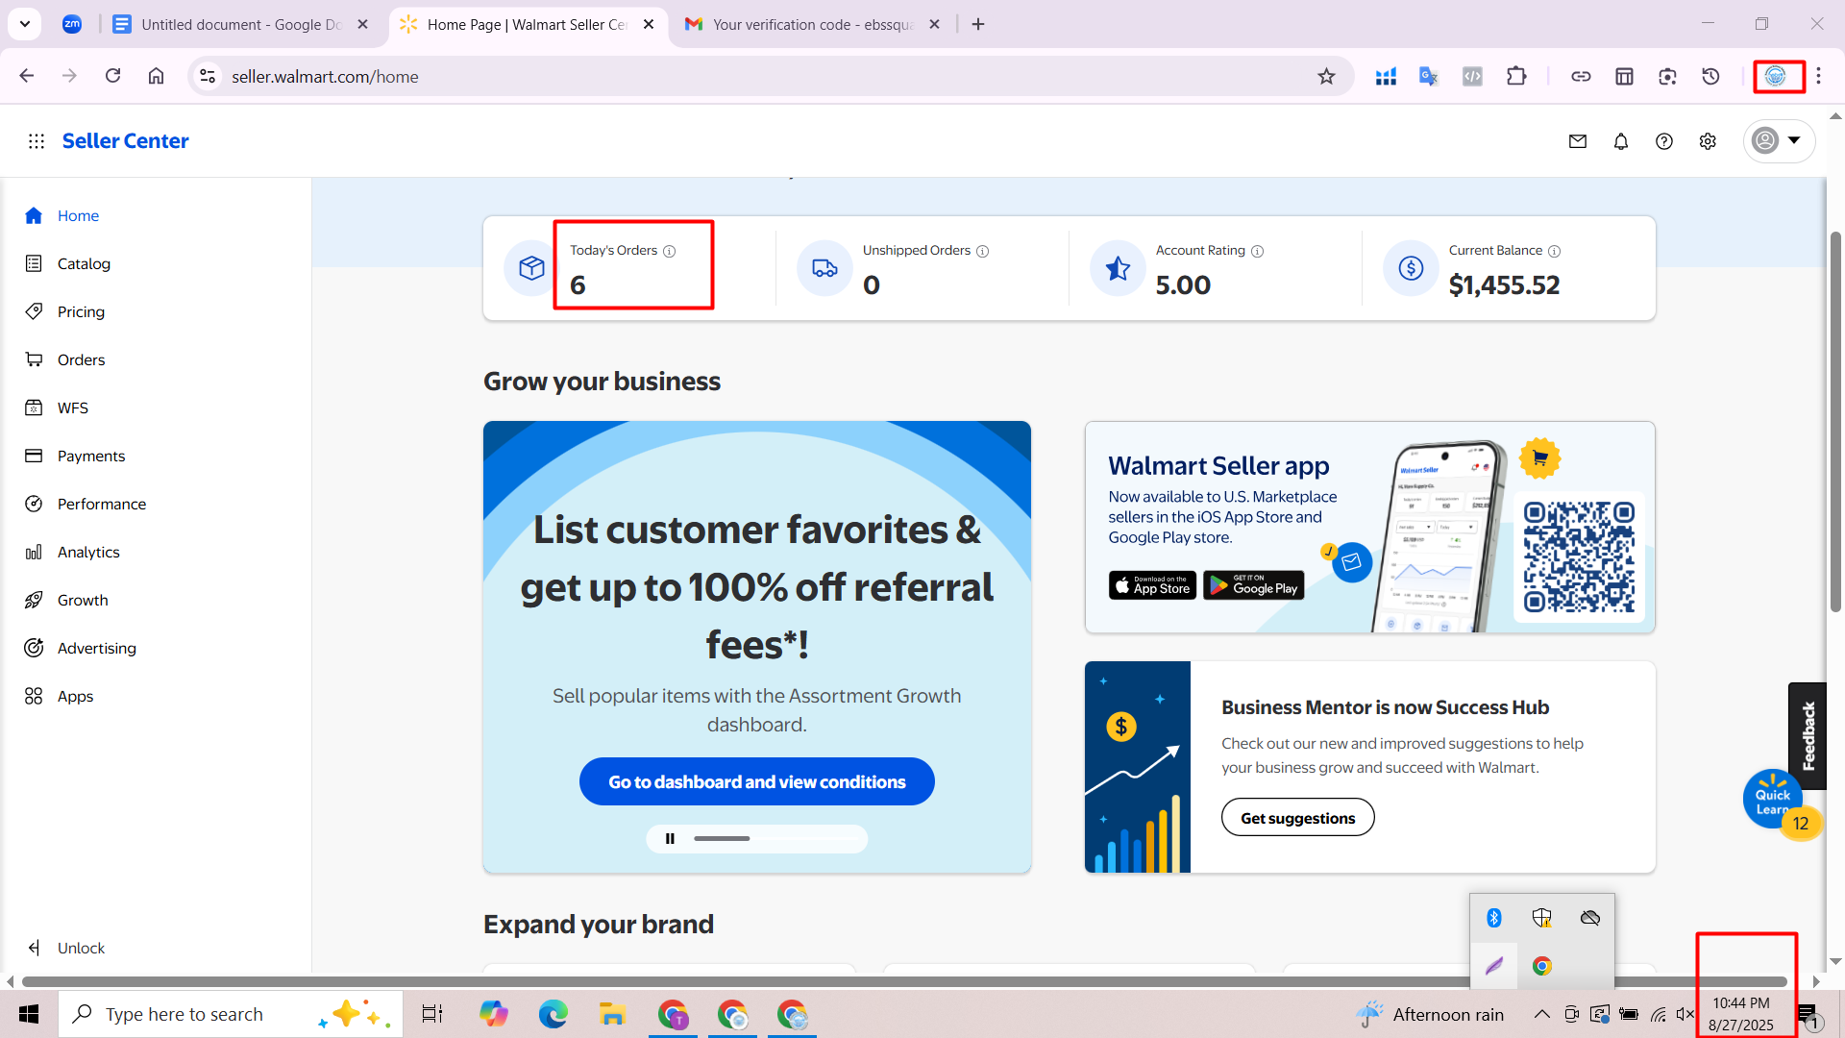Click the Seller Center logo link

coord(125,141)
